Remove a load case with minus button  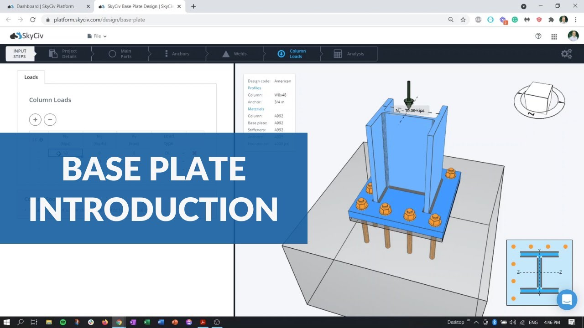click(x=50, y=120)
